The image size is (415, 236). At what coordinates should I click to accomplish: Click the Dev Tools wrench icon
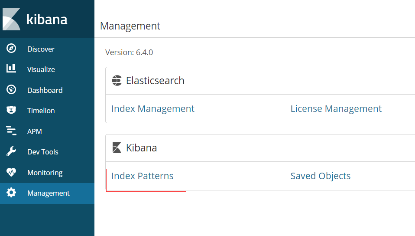(x=11, y=151)
